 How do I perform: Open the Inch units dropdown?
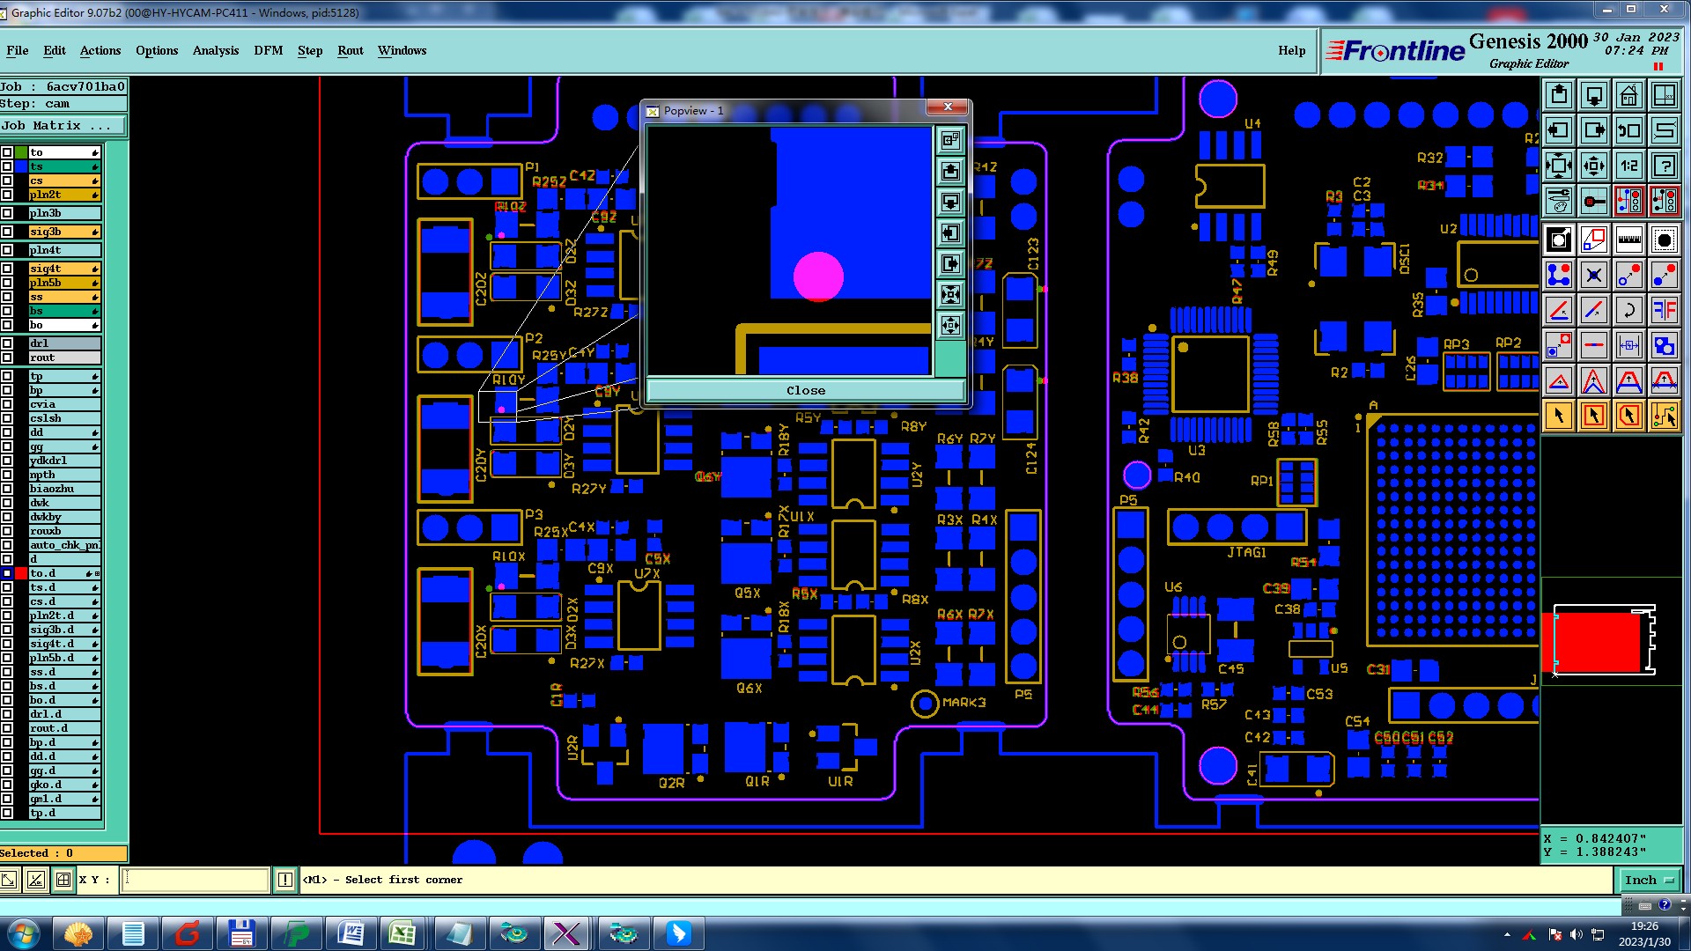pos(1649,880)
